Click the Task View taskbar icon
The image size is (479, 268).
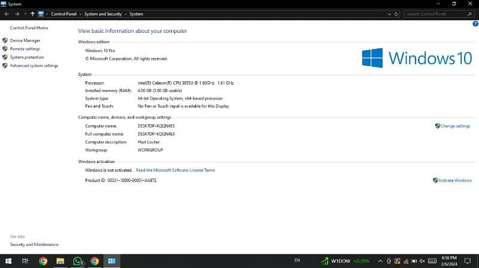tap(25, 261)
